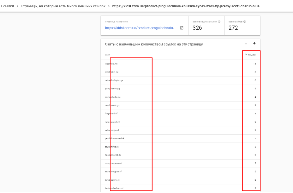Click the sort arrow by 'Ссылки' column
The image size is (293, 193).
[246, 55]
